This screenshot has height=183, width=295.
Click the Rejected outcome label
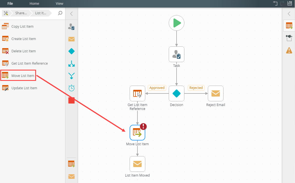(x=196, y=88)
